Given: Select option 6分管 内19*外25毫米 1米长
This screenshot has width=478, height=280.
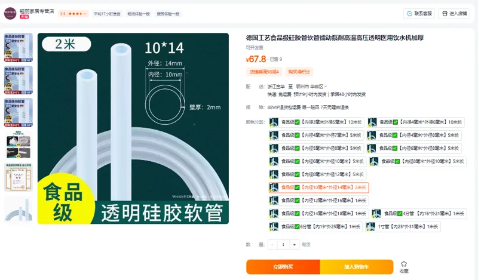Looking at the screenshot, I should pos(315,227).
